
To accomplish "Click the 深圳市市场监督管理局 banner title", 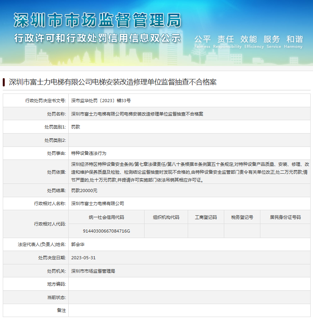I will 97,20.
